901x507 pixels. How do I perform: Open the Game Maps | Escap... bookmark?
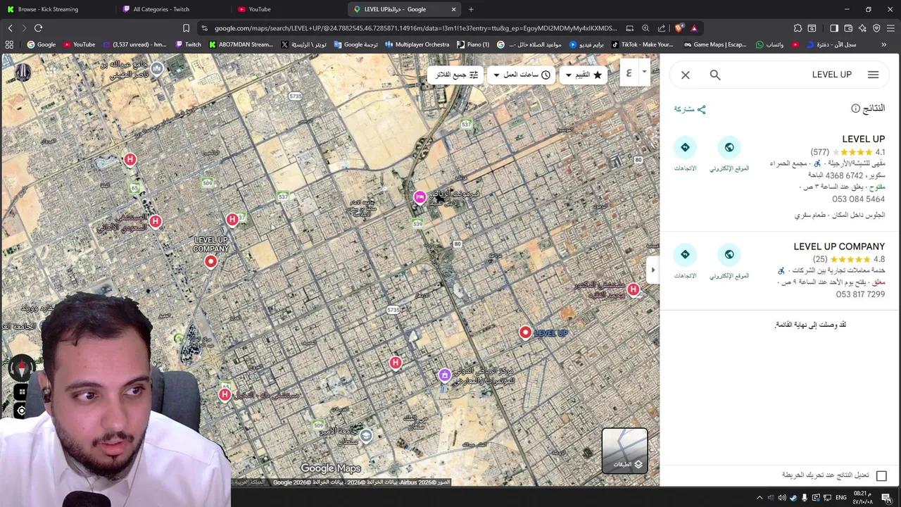pos(714,44)
